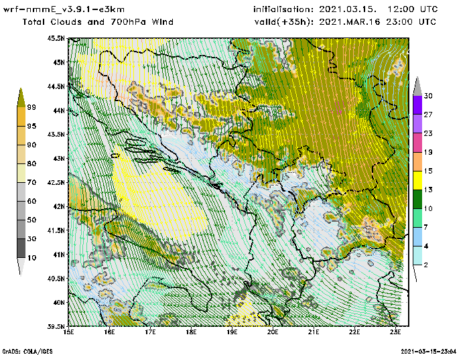Viewport: 469px width, 355px height.
Task: Click the 19E longitude axis label
Action: coord(232,332)
